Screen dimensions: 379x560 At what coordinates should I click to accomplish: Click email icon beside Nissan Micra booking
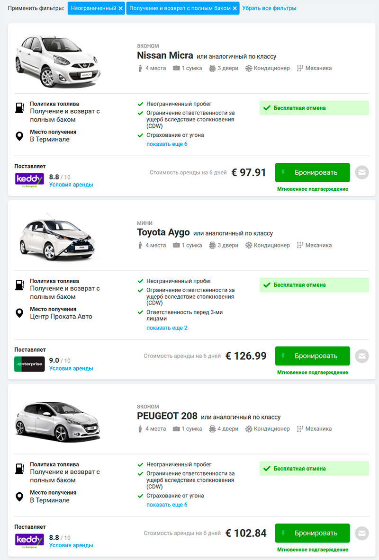pos(362,173)
